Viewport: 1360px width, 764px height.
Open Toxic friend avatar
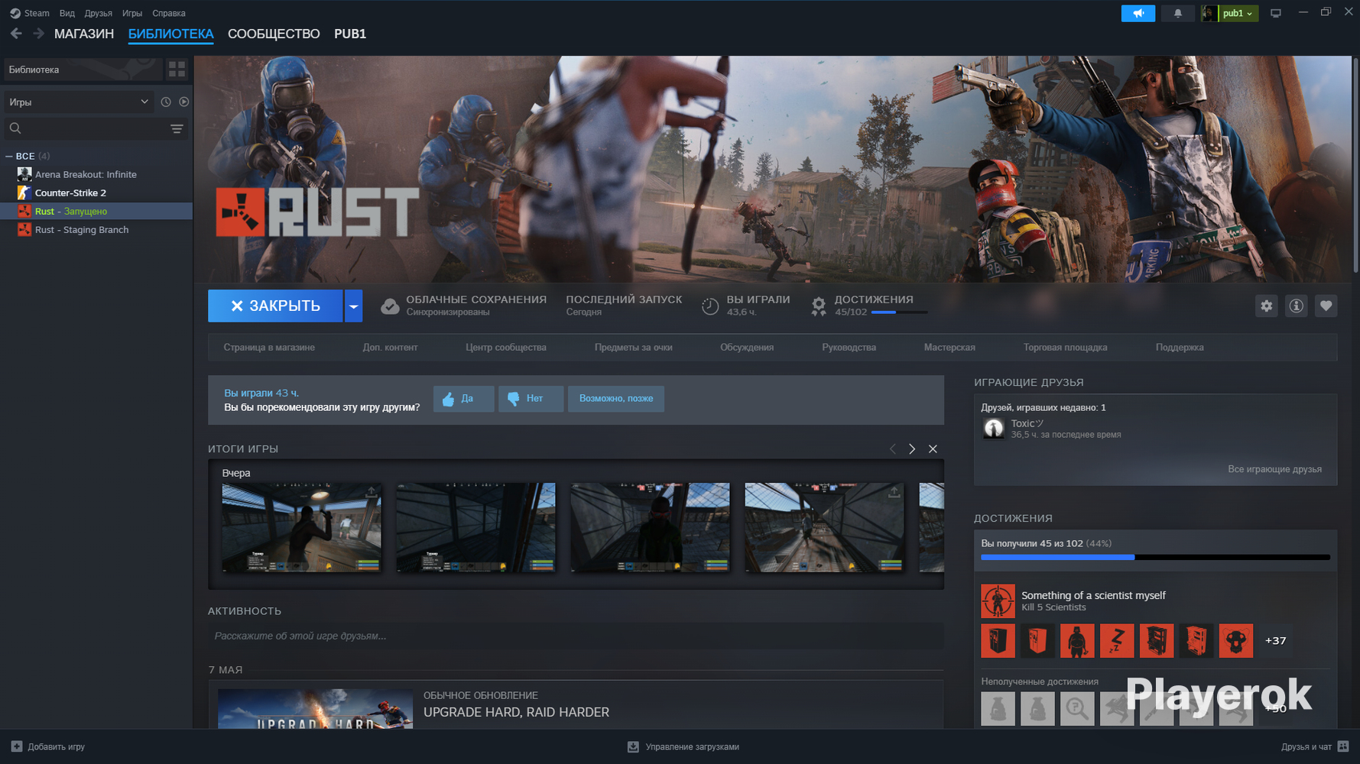(994, 428)
